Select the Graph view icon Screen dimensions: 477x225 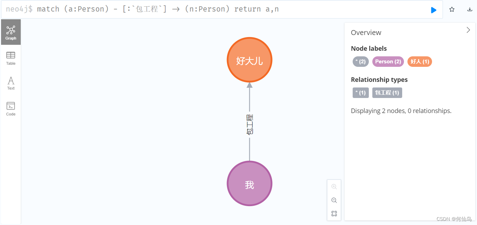(x=11, y=32)
